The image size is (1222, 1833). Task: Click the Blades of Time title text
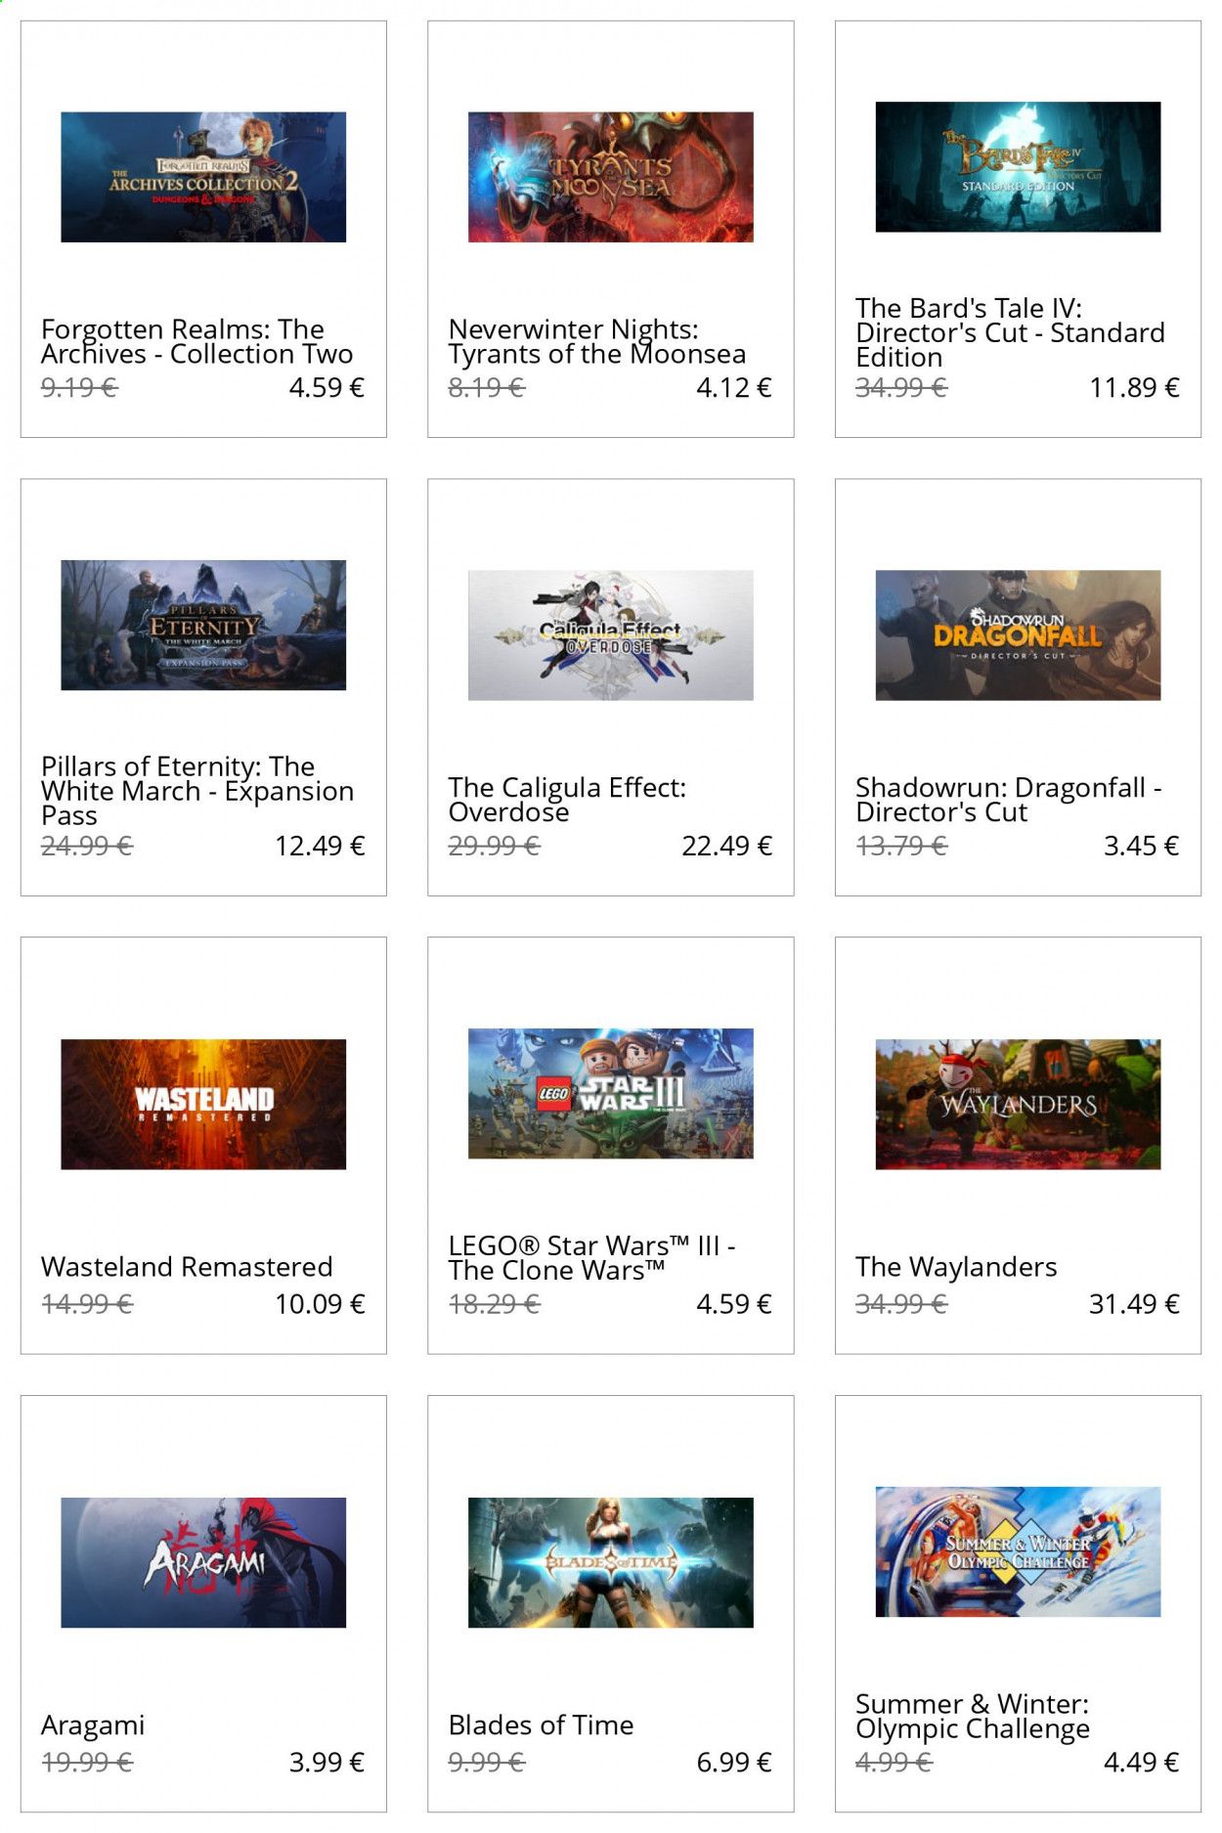pos(541,1724)
